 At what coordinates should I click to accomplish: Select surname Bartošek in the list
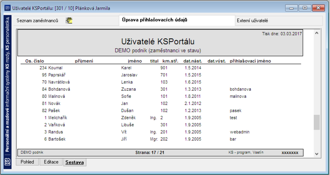(x=57, y=139)
